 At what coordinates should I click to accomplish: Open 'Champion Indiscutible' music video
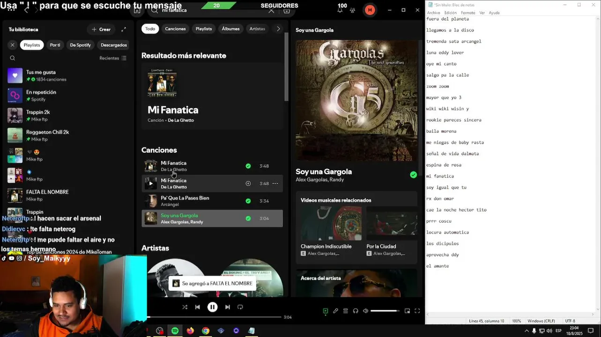pyautogui.click(x=331, y=231)
